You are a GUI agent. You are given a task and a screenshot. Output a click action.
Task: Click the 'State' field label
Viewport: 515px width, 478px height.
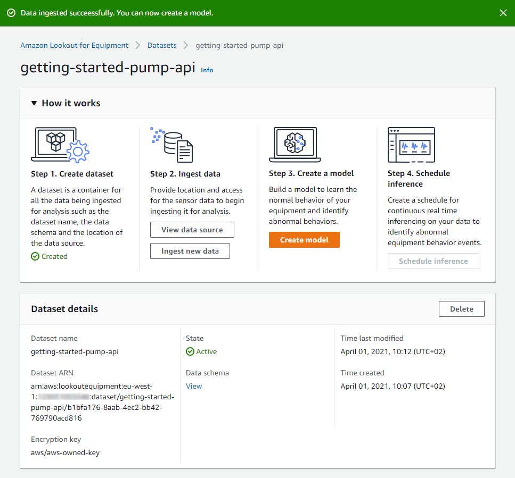pyautogui.click(x=195, y=338)
